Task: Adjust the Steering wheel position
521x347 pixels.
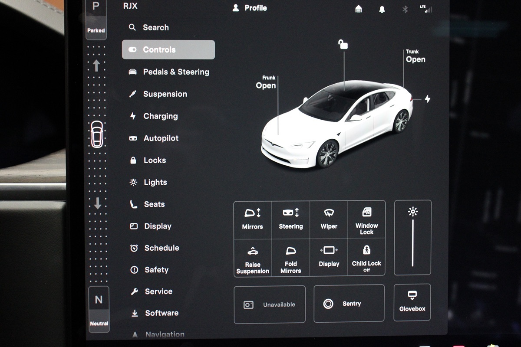Action: pyautogui.click(x=291, y=219)
